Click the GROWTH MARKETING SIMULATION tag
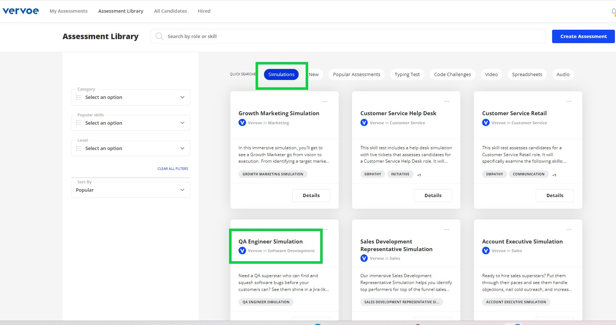This screenshot has height=325, width=616. (273, 174)
